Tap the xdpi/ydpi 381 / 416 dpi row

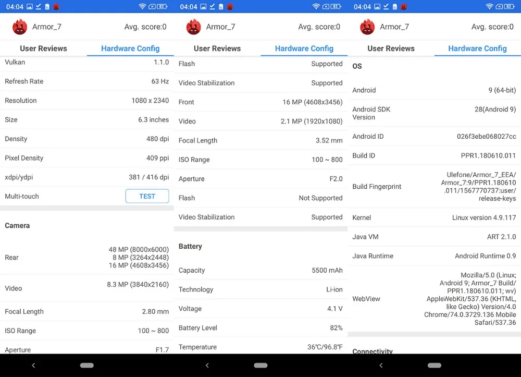(86, 177)
